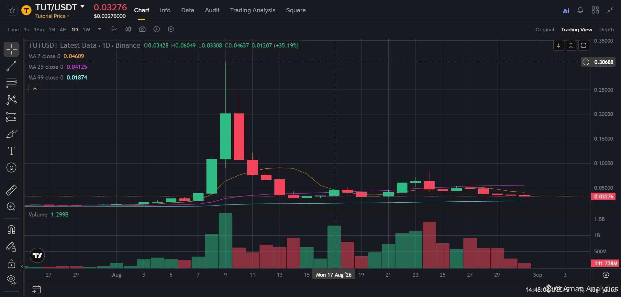The width and height of the screenshot is (621, 297).
Task: Select the 4H interval
Action: coord(63,29)
